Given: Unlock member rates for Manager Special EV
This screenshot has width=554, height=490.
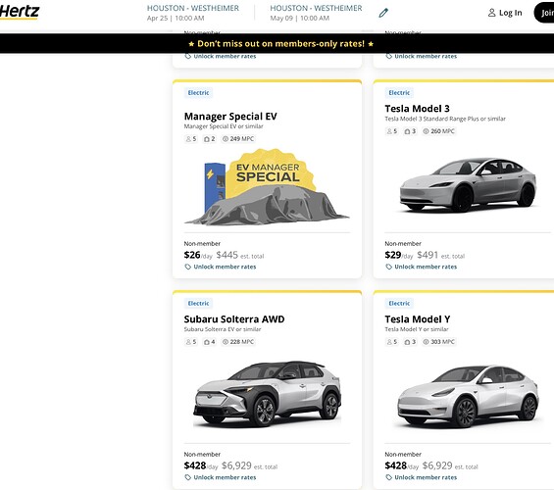Looking at the screenshot, I should pos(225,267).
